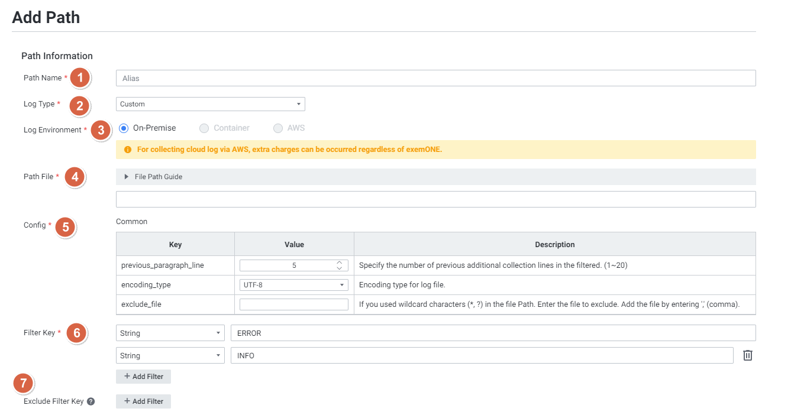The width and height of the screenshot is (791, 418).
Task: Click the Path Name Alias input field
Action: [x=435, y=78]
